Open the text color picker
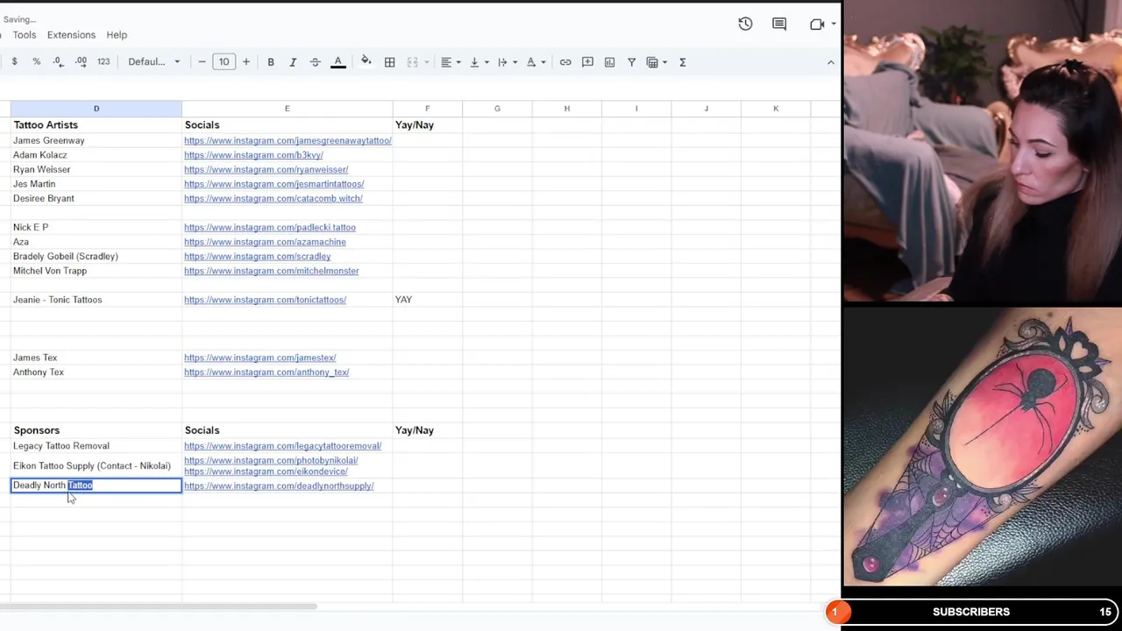Screen dimensions: 1122x631 [337, 61]
